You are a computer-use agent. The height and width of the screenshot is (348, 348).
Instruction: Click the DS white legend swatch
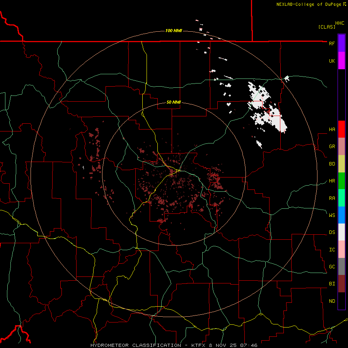(341, 232)
